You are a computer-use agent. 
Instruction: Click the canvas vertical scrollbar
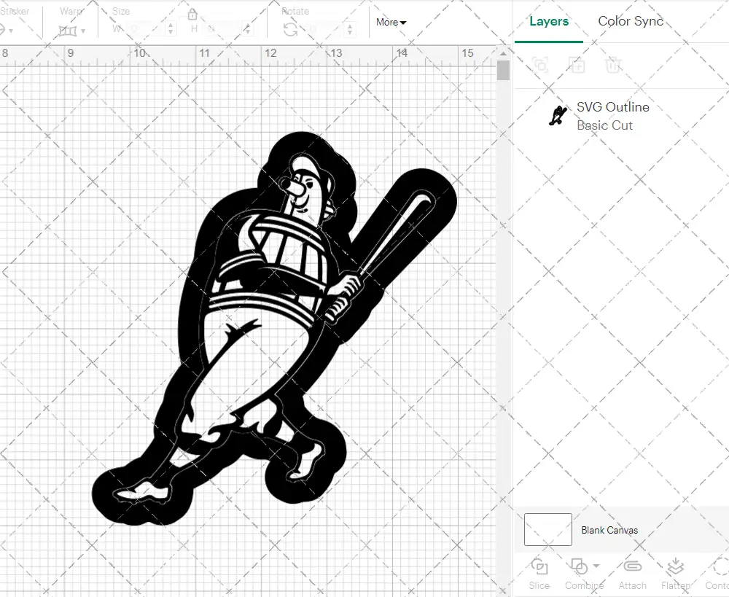[x=502, y=70]
